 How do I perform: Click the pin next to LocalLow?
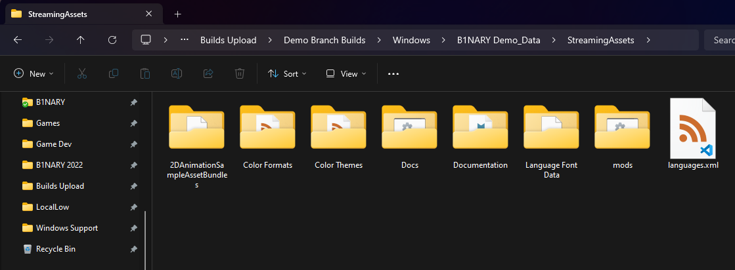coord(133,207)
